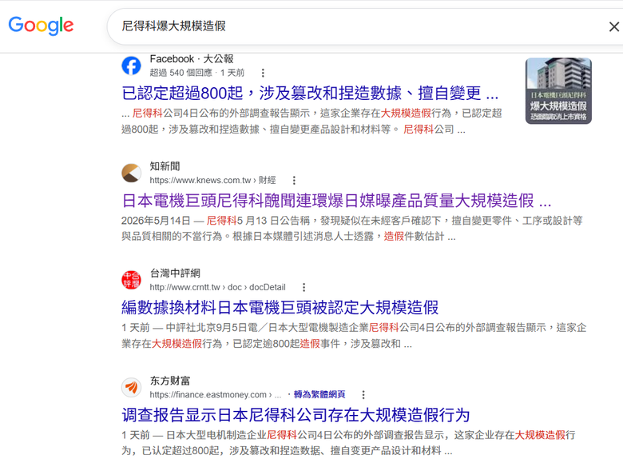
Task: Click the 东方财富 source name
Action: click(170, 381)
